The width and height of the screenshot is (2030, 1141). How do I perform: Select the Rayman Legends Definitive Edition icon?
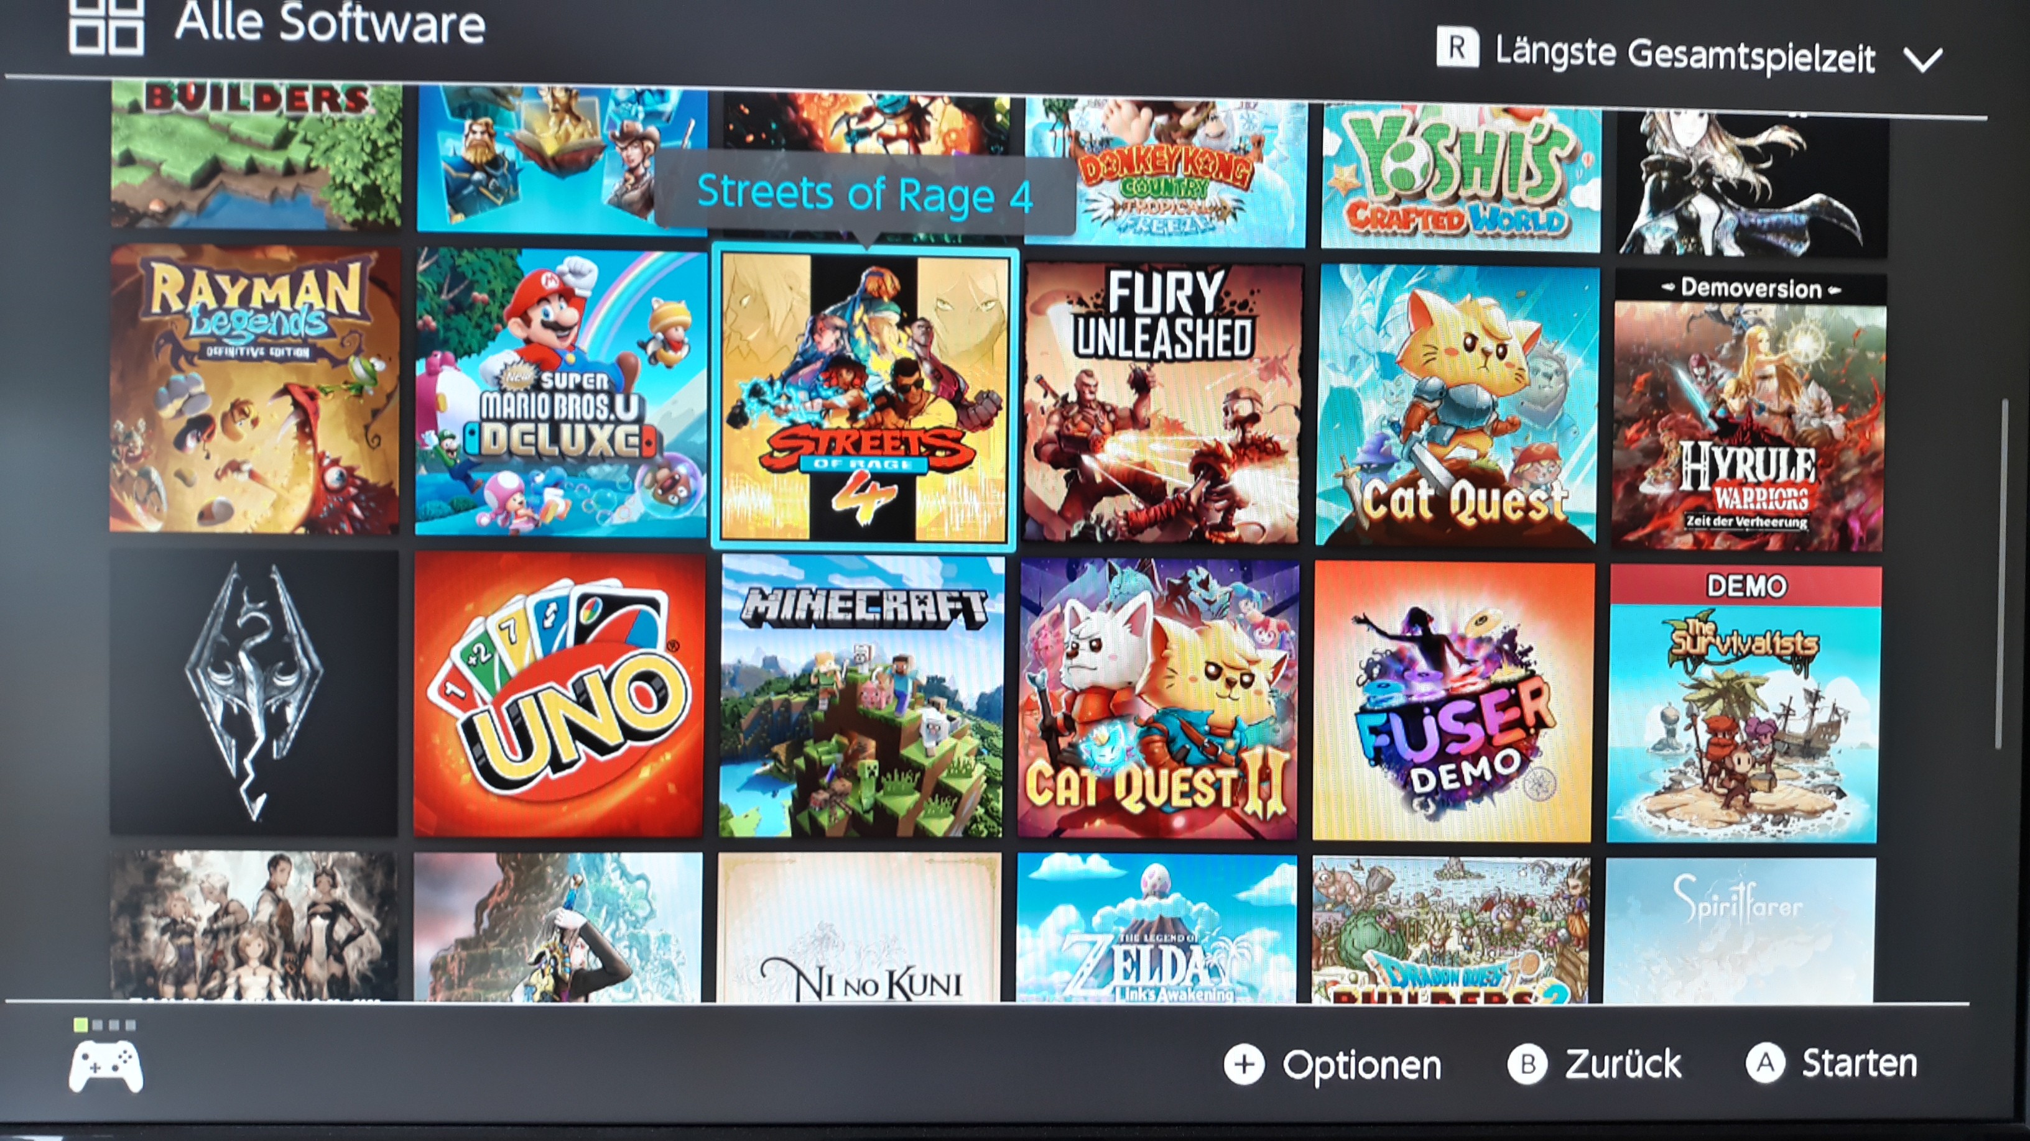(x=254, y=389)
